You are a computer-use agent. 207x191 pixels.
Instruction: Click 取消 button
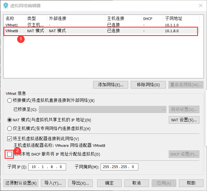137,183
